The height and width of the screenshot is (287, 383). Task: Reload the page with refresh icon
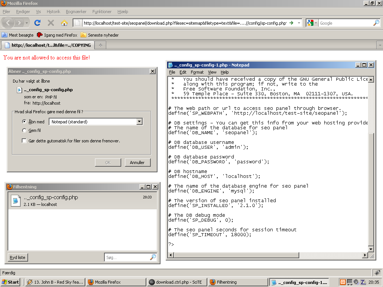tap(37, 23)
